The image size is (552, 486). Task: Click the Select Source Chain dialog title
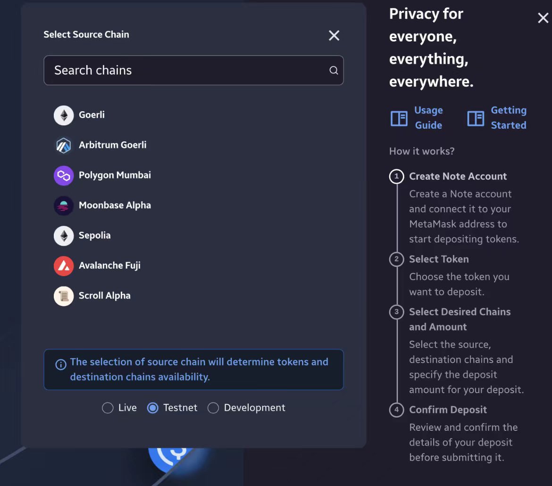86,34
